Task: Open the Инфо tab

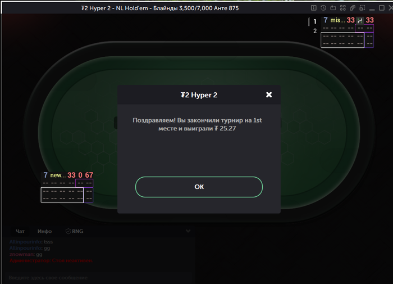Action: (44, 231)
